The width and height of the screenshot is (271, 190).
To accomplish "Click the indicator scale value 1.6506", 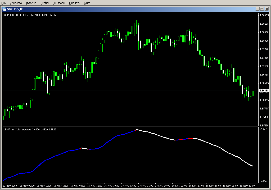I will click(x=263, y=181).
